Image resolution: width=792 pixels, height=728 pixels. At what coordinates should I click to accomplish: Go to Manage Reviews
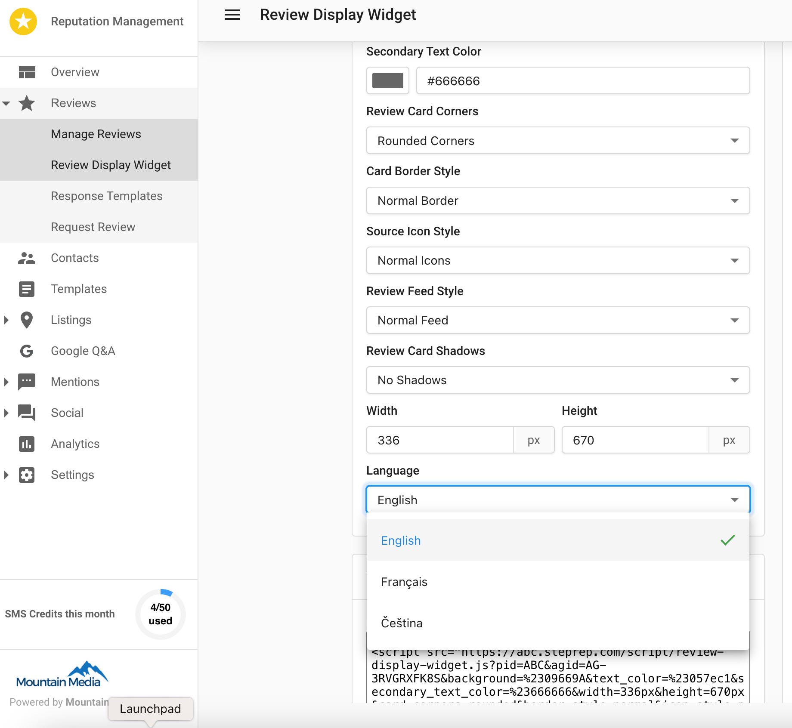pyautogui.click(x=99, y=134)
